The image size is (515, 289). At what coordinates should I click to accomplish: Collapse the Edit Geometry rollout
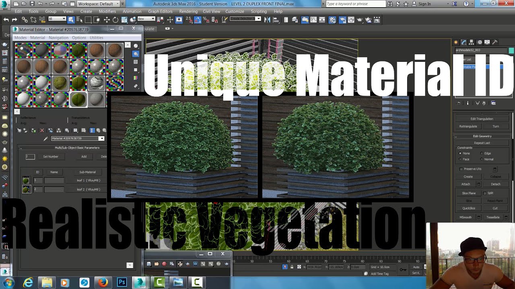482,136
